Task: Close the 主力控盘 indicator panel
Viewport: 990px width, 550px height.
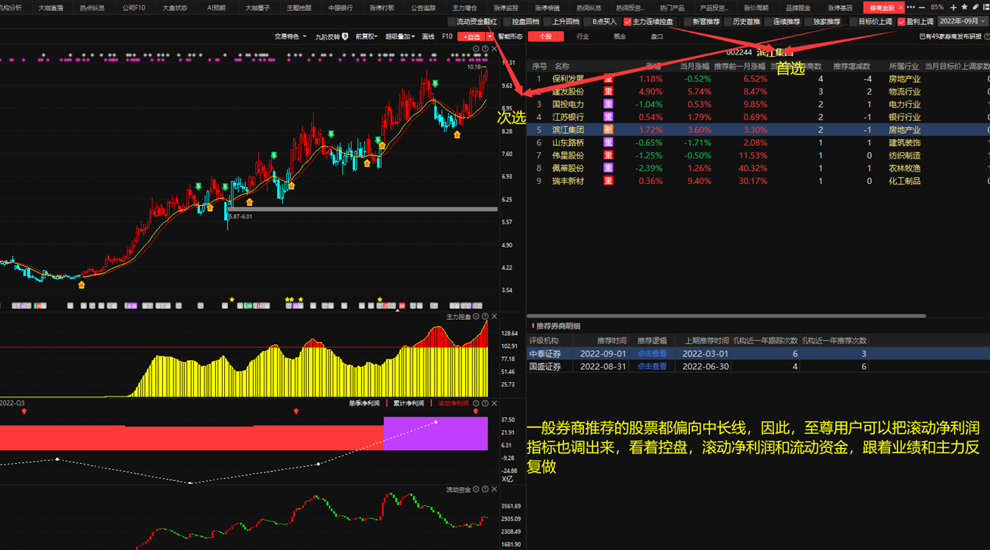Action: click(x=495, y=317)
